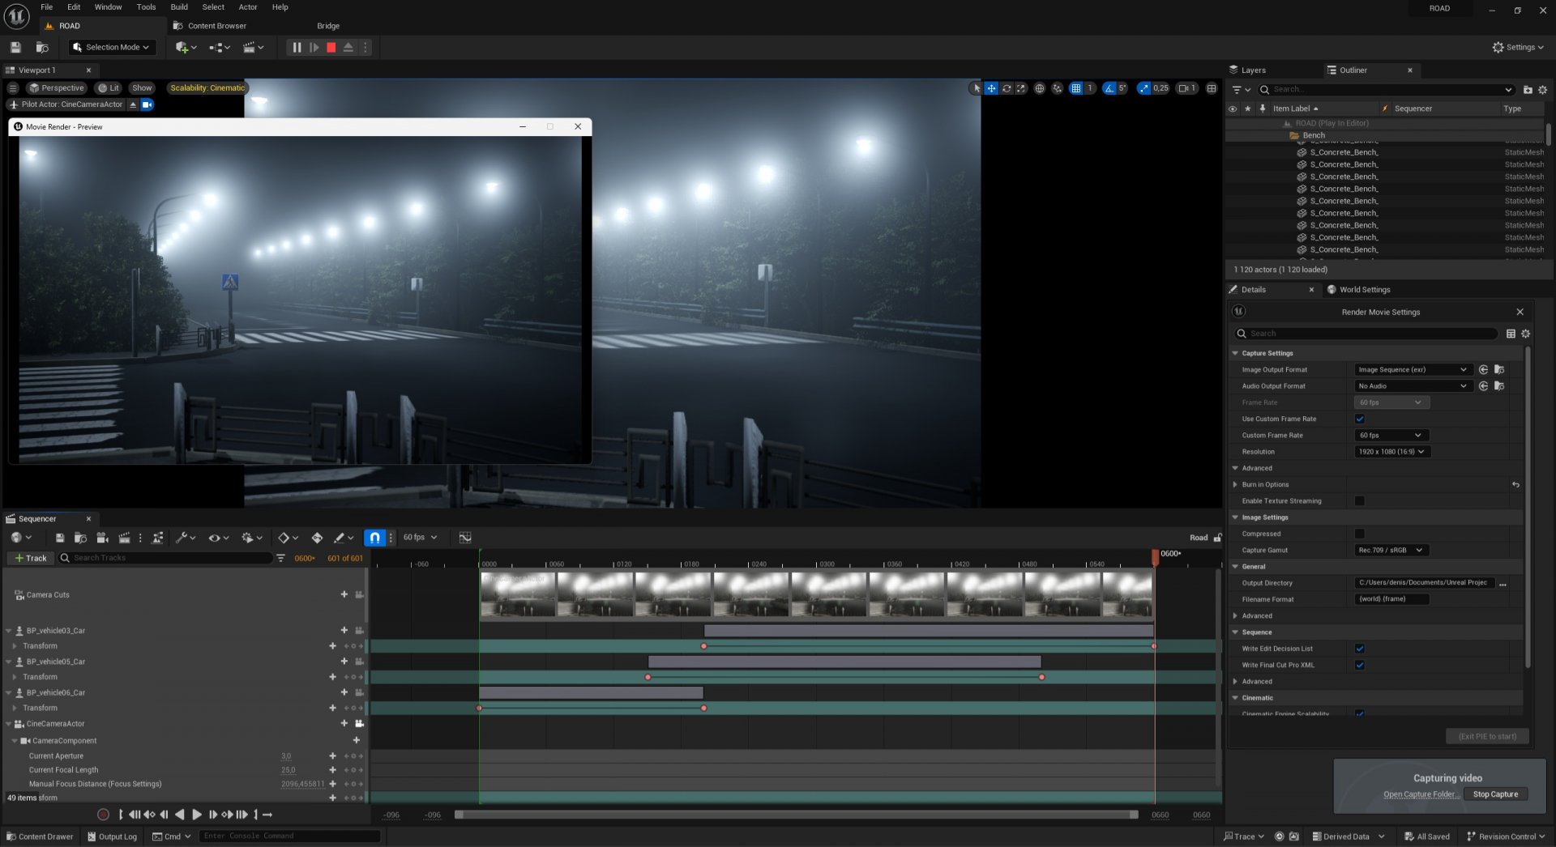The height and width of the screenshot is (847, 1556).
Task: Click the Eject pilot actor icon
Action: [x=133, y=104]
